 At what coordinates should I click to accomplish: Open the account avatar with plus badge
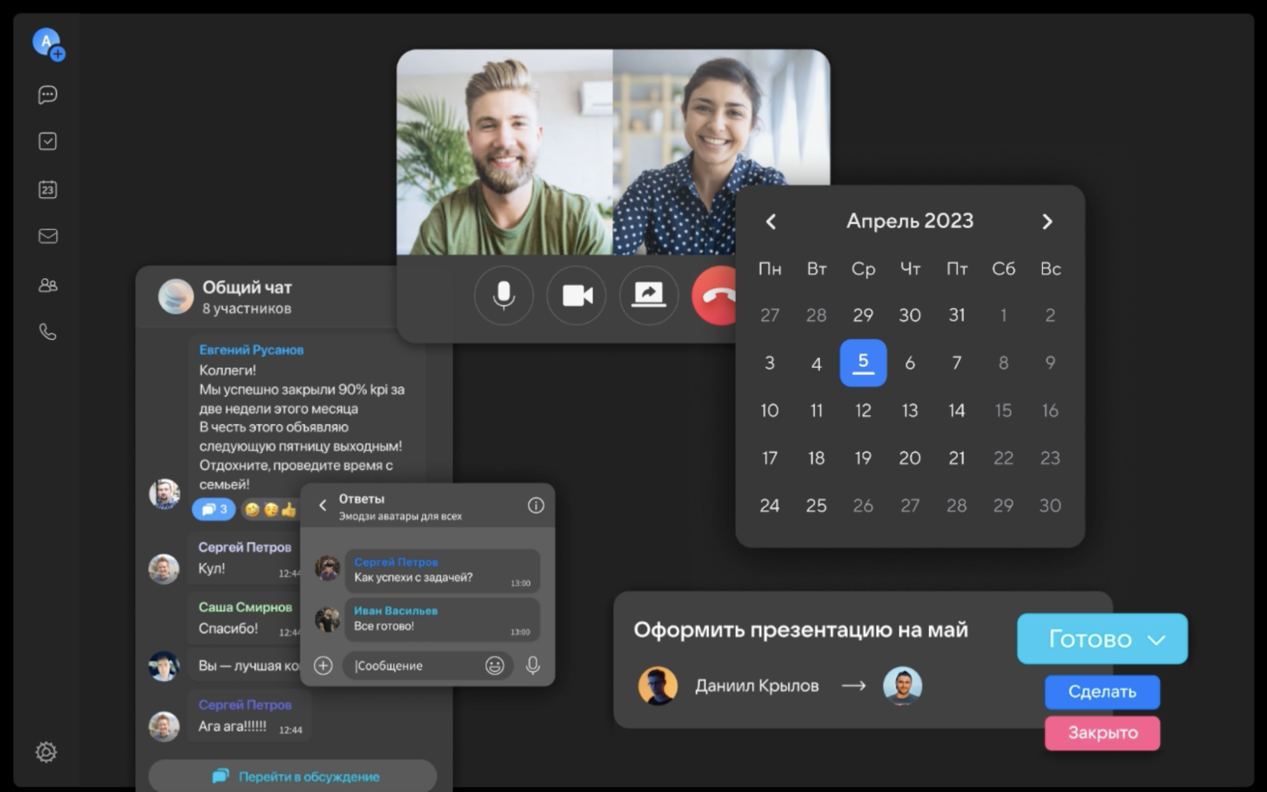(x=48, y=44)
